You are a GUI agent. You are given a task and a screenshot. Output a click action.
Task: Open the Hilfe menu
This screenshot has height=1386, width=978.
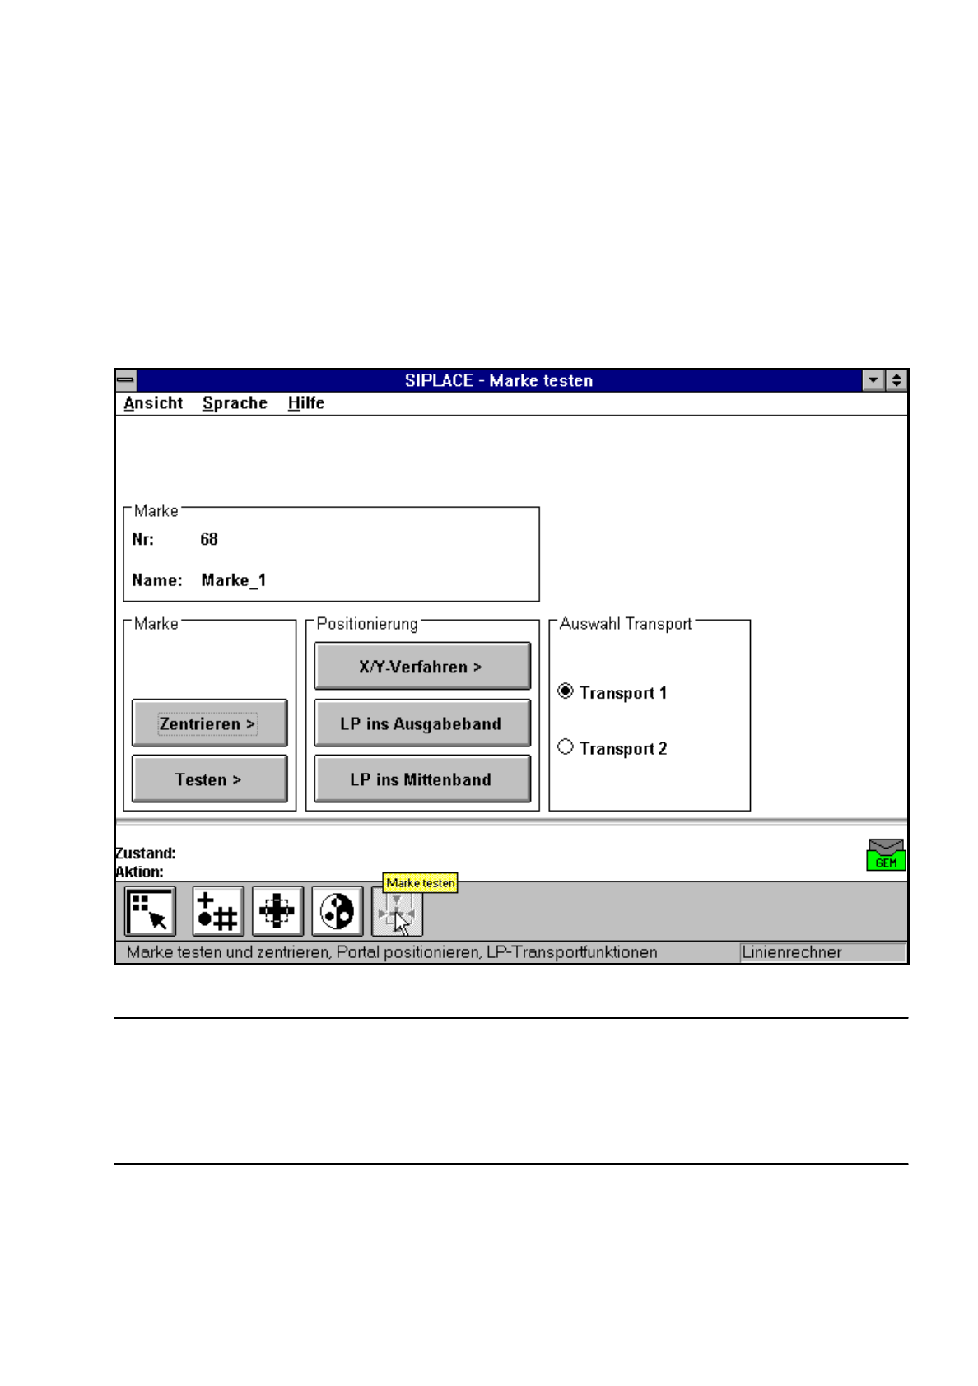pos(305,403)
